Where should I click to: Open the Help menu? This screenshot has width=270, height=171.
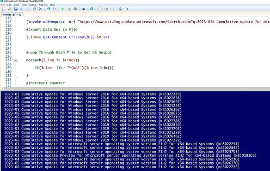tap(52, 5)
